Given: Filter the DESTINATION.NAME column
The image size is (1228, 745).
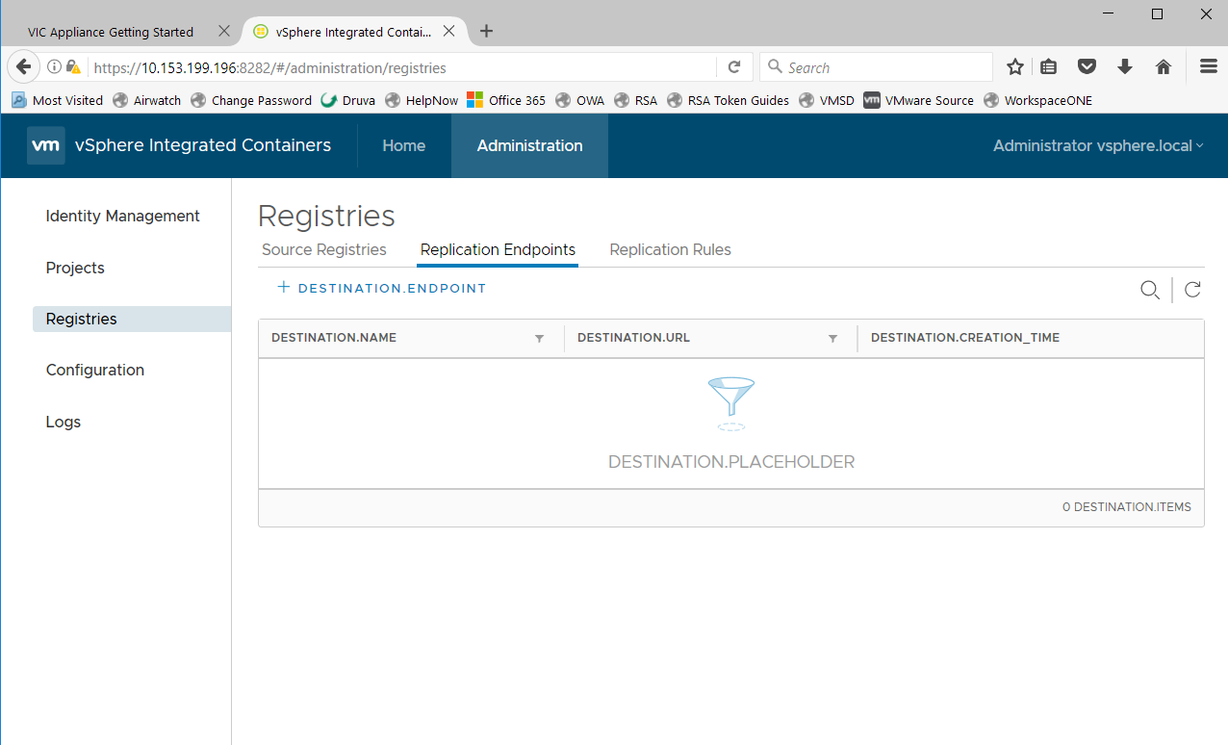Looking at the screenshot, I should pos(539,339).
